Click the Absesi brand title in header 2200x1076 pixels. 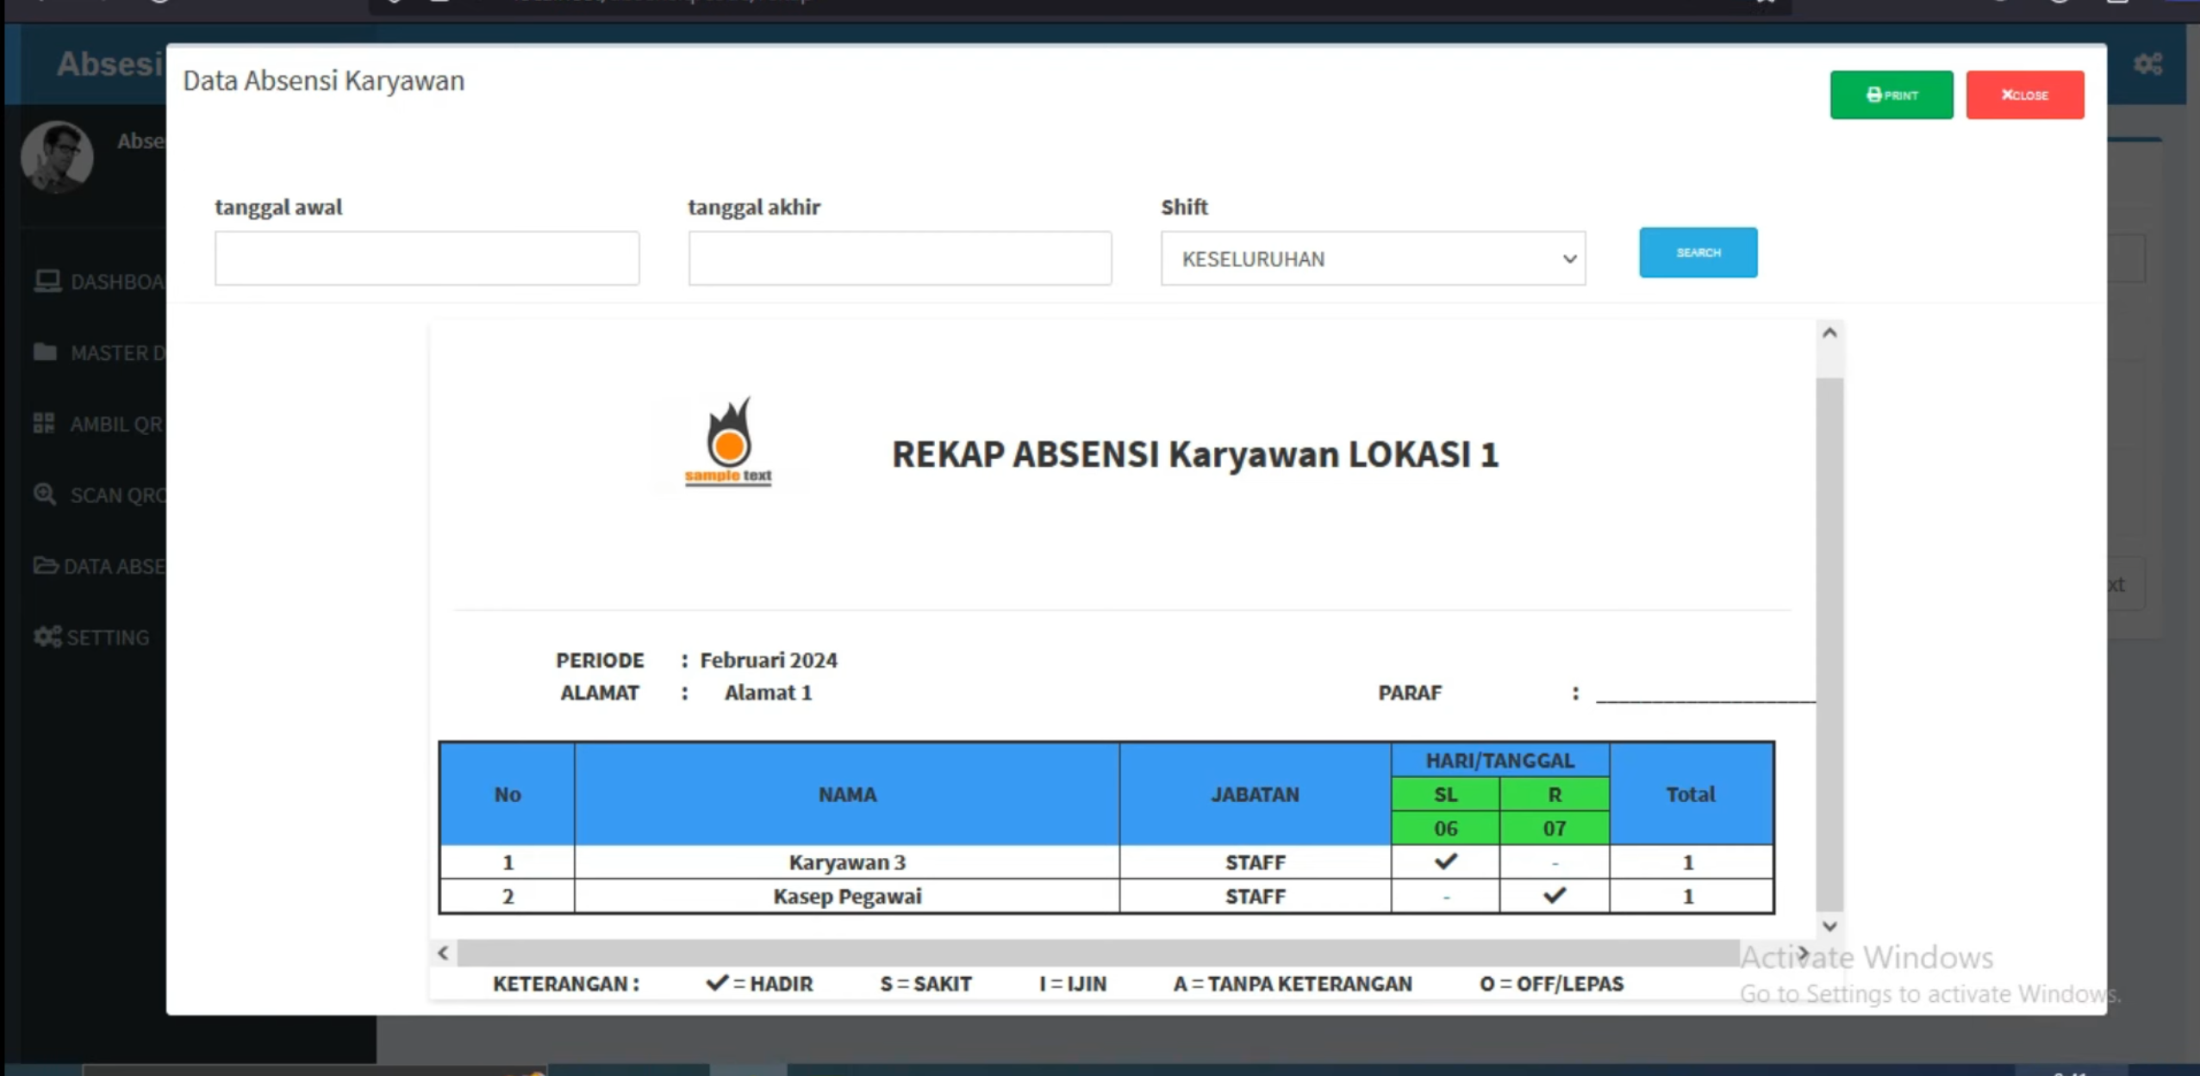tap(109, 64)
